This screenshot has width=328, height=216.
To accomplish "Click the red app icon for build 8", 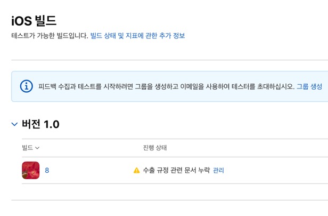I will click(31, 171).
